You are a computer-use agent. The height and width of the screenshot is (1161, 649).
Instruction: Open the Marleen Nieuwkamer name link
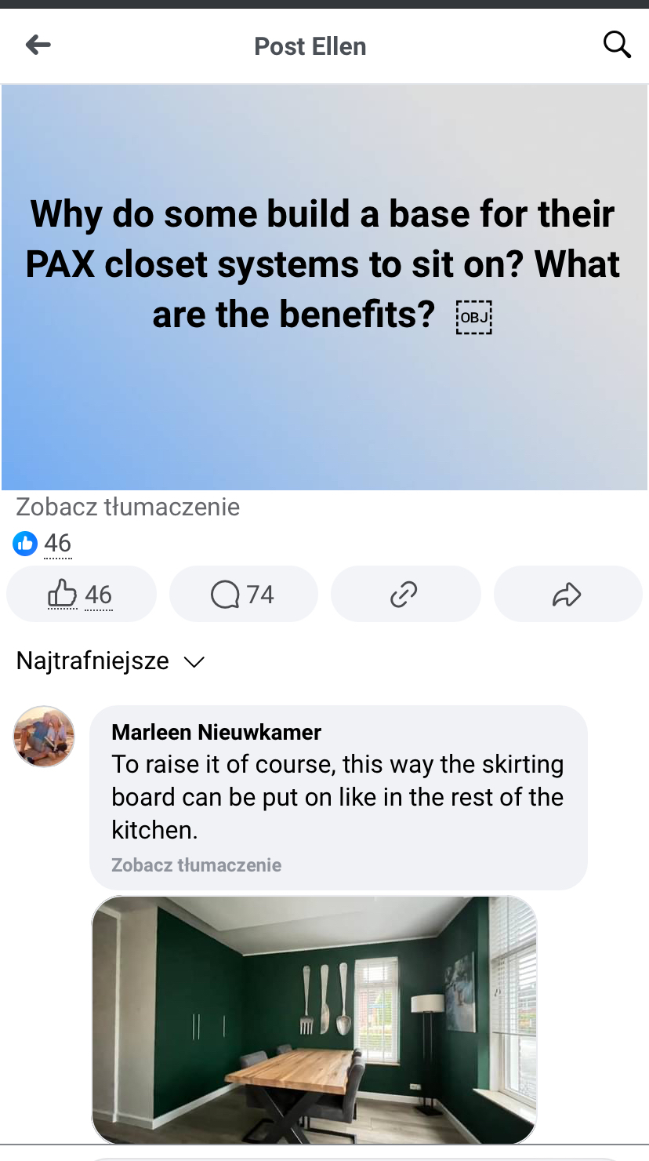216,732
